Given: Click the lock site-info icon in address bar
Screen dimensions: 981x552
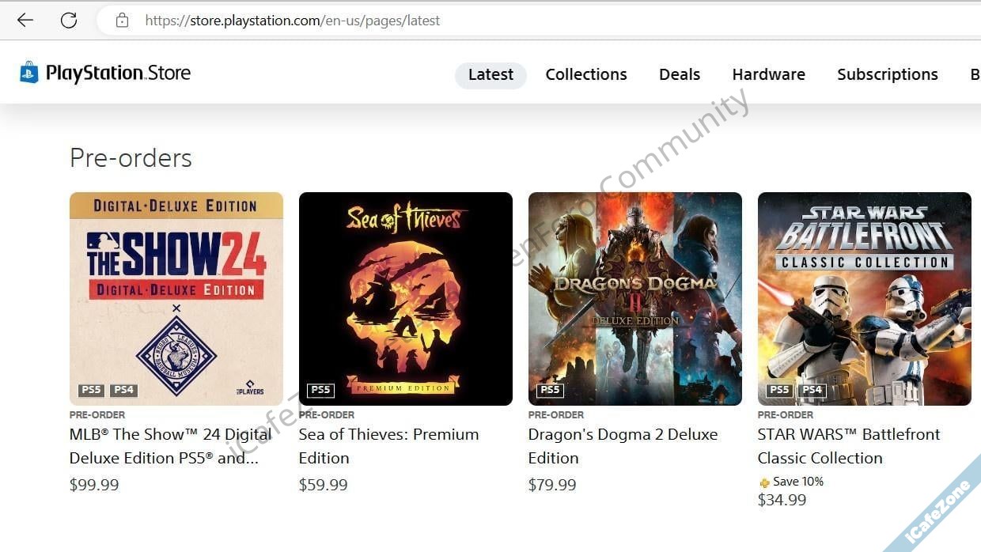Looking at the screenshot, I should pyautogui.click(x=122, y=21).
